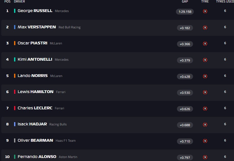Open Max Verstappen's driver entry
The width and height of the screenshot is (234, 161).
coord(37,27)
